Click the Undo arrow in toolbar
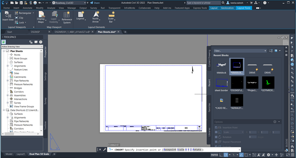The height and width of the screenshot is (158, 296). (40, 3)
